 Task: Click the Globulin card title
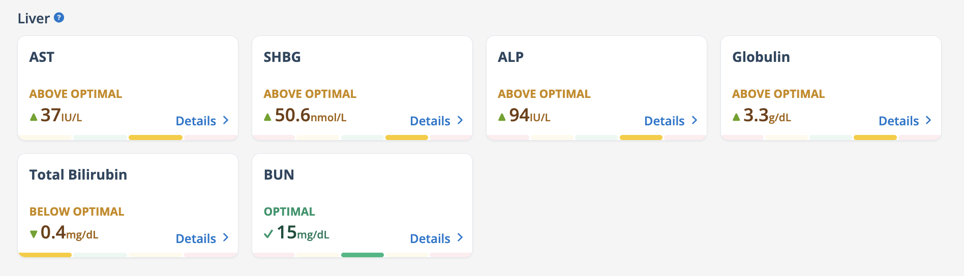pos(761,57)
